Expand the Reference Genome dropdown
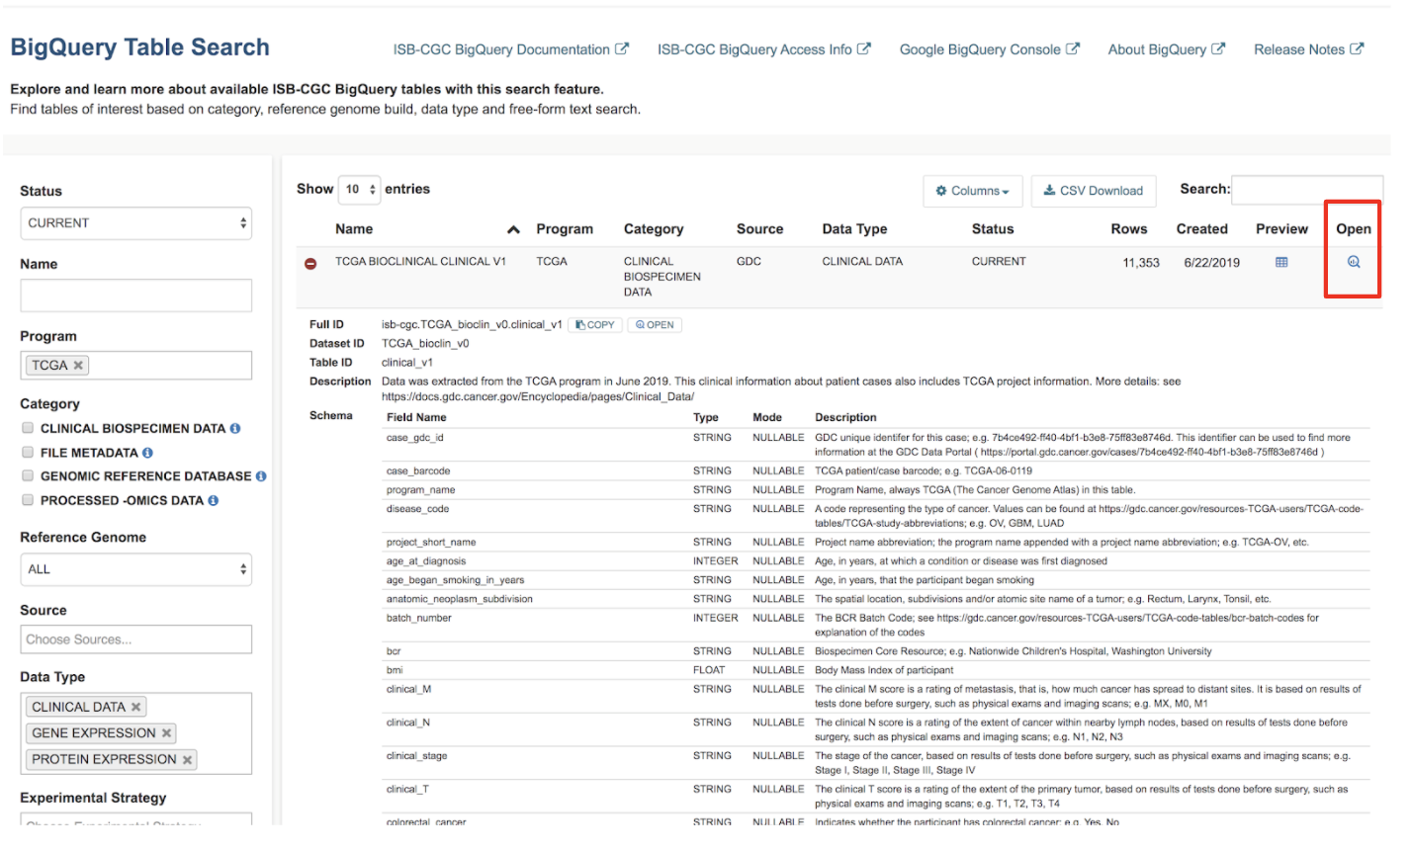This screenshot has height=852, width=1412. pos(135,569)
